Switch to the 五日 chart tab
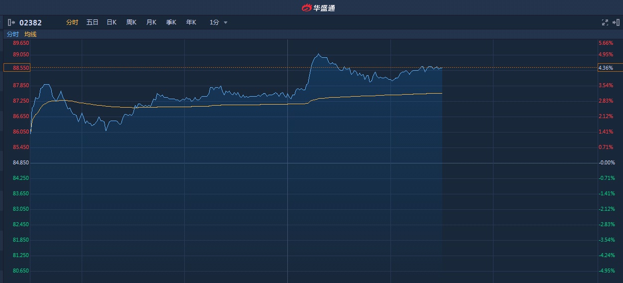Viewport: 623px width, 283px height. click(x=92, y=22)
